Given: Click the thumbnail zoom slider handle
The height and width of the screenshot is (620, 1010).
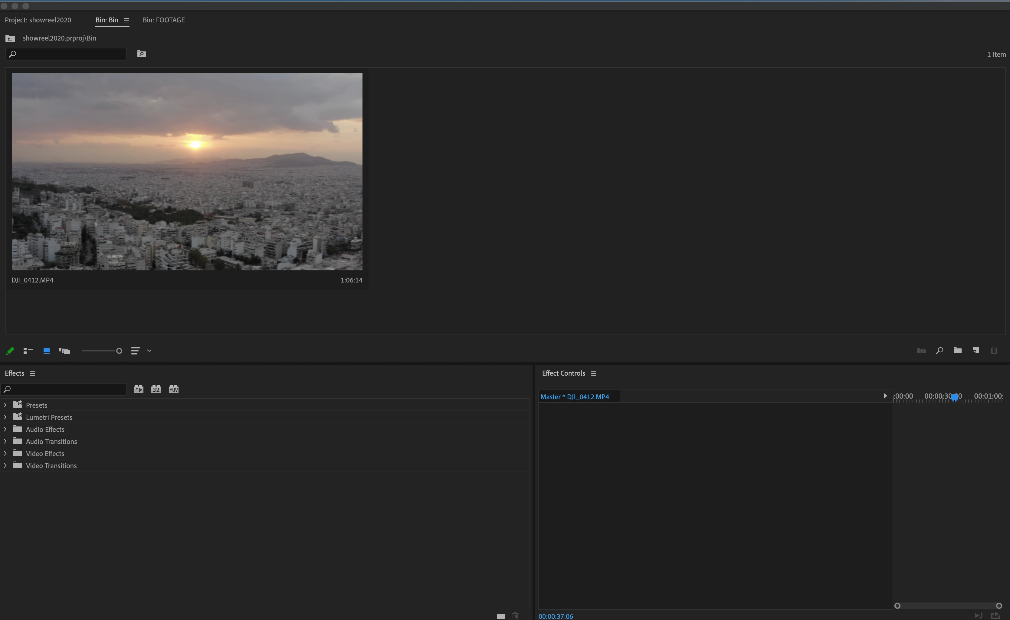Looking at the screenshot, I should (119, 351).
